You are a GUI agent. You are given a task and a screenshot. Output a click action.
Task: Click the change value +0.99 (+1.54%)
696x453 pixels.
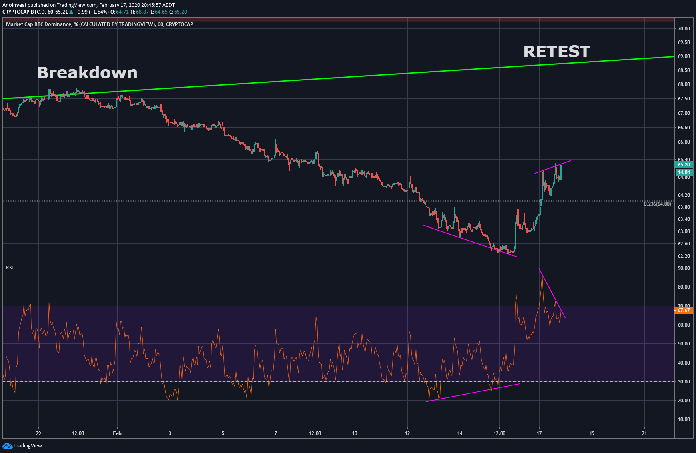[92, 12]
